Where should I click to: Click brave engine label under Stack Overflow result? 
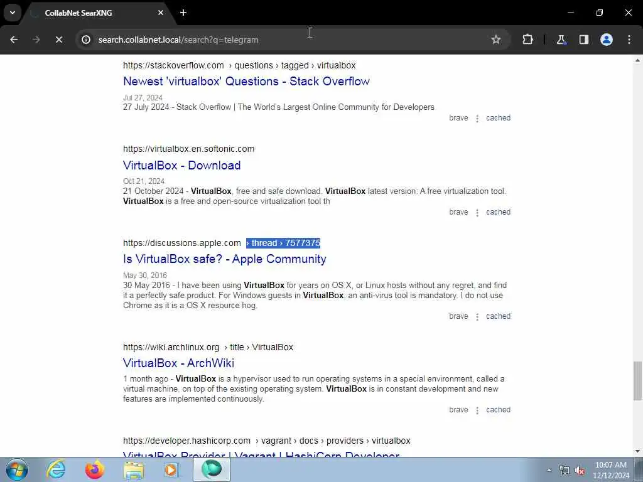point(458,118)
